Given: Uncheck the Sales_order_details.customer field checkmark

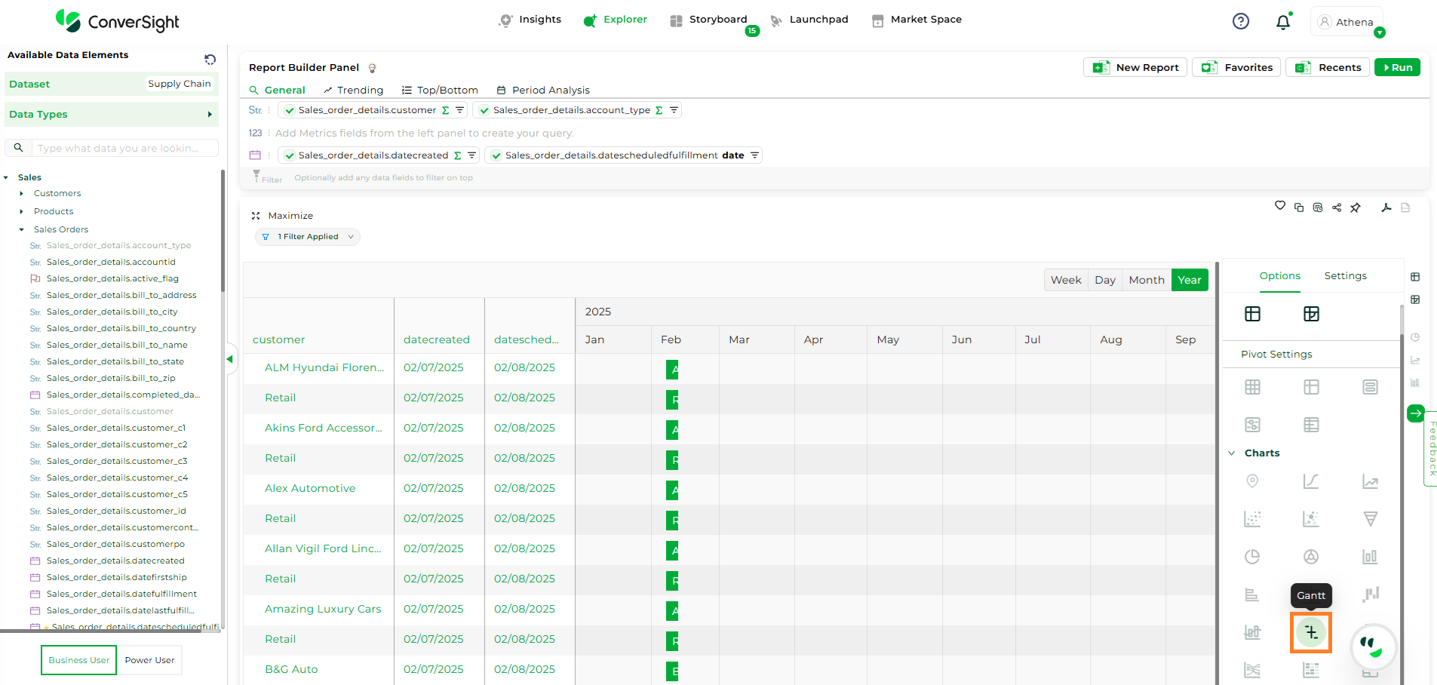Looking at the screenshot, I should 290,110.
